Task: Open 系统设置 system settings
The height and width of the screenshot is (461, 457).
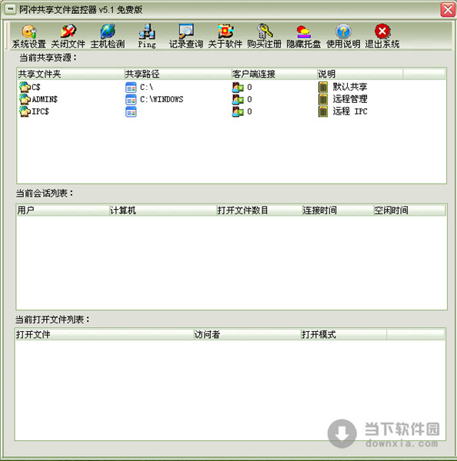Action: point(29,36)
